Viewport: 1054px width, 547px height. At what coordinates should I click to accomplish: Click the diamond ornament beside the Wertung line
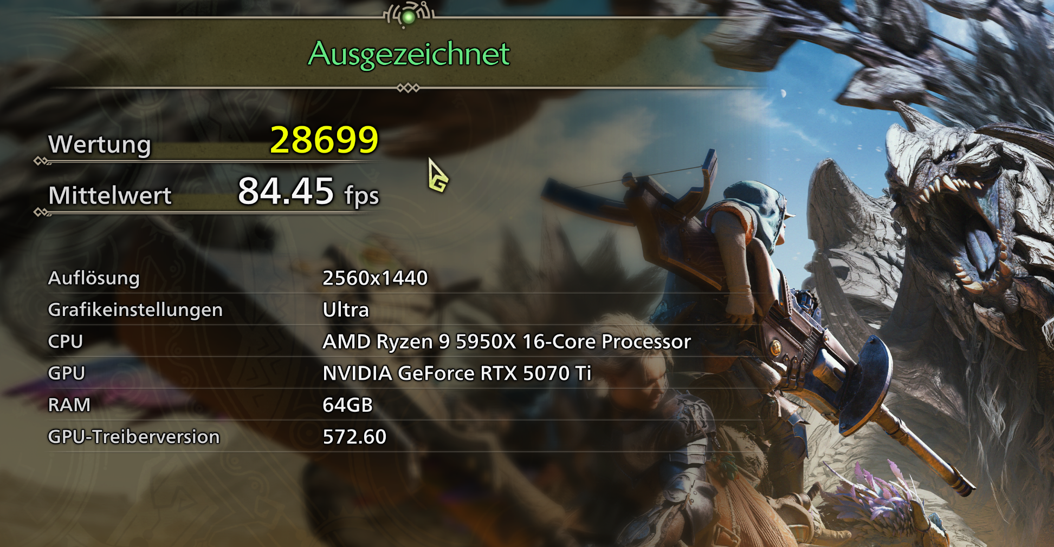coord(42,161)
